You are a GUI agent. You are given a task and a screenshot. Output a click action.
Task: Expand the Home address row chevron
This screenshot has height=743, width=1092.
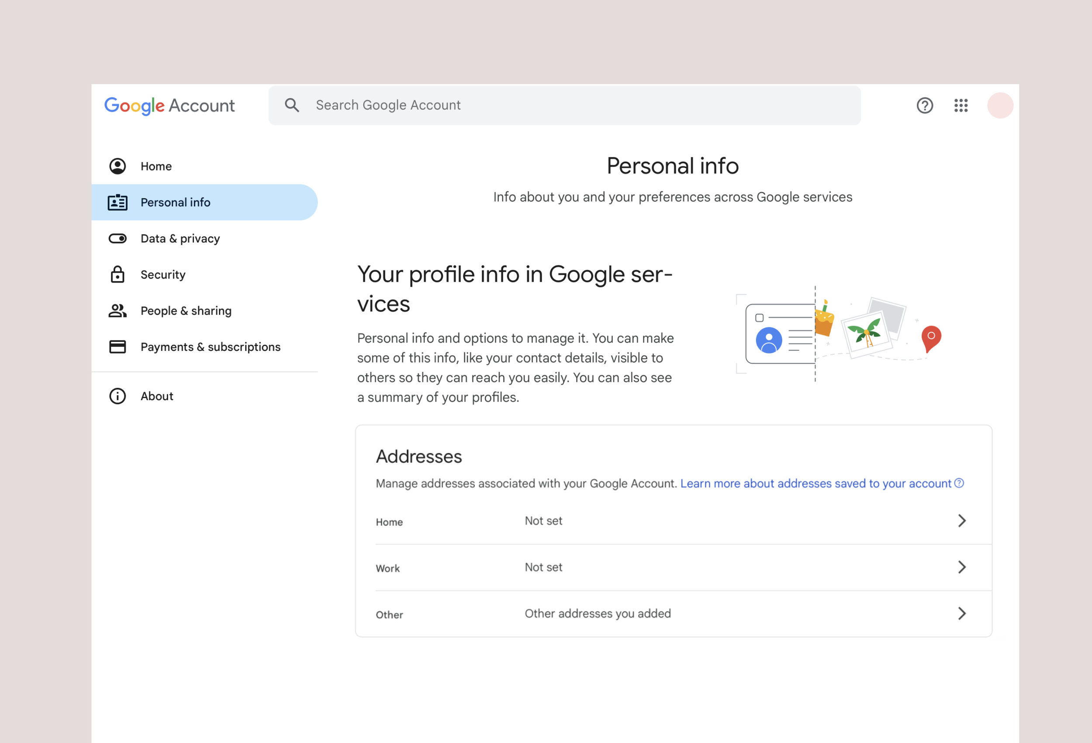[x=962, y=521]
